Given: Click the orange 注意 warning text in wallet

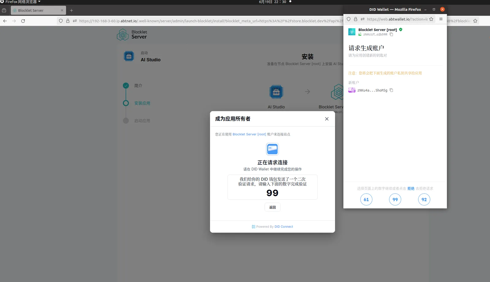Looking at the screenshot, I should (x=385, y=73).
